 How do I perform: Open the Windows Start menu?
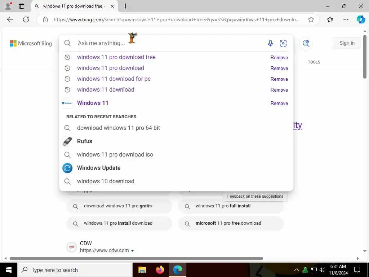point(9,270)
